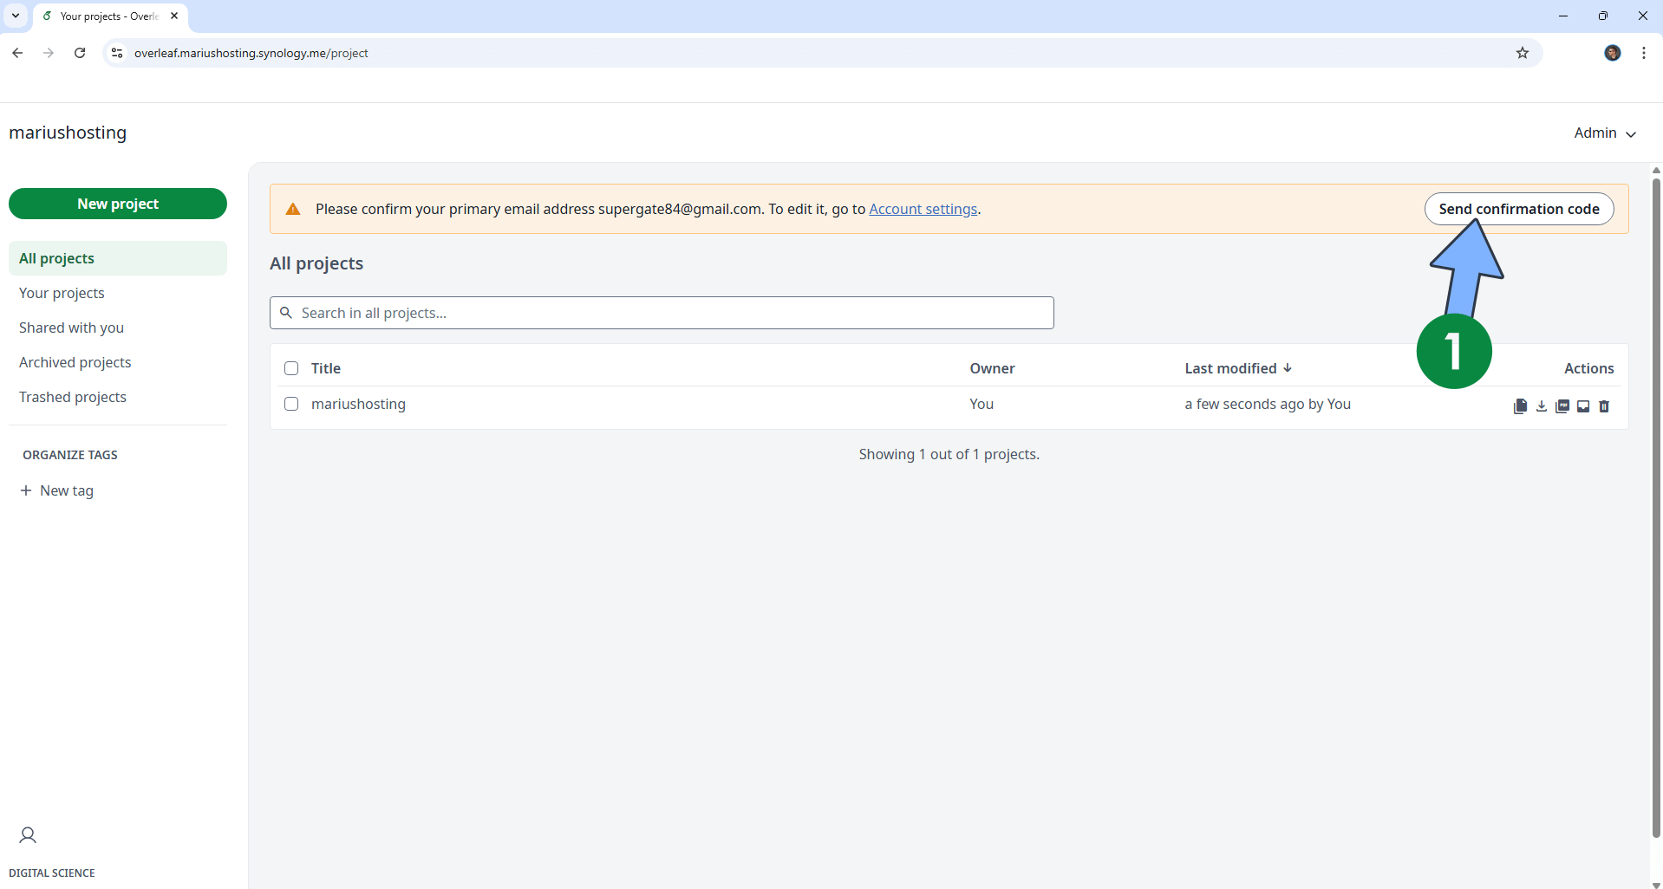Viewport: 1663px width, 889px height.
Task: Copy the mariushosting project
Action: point(1521,406)
